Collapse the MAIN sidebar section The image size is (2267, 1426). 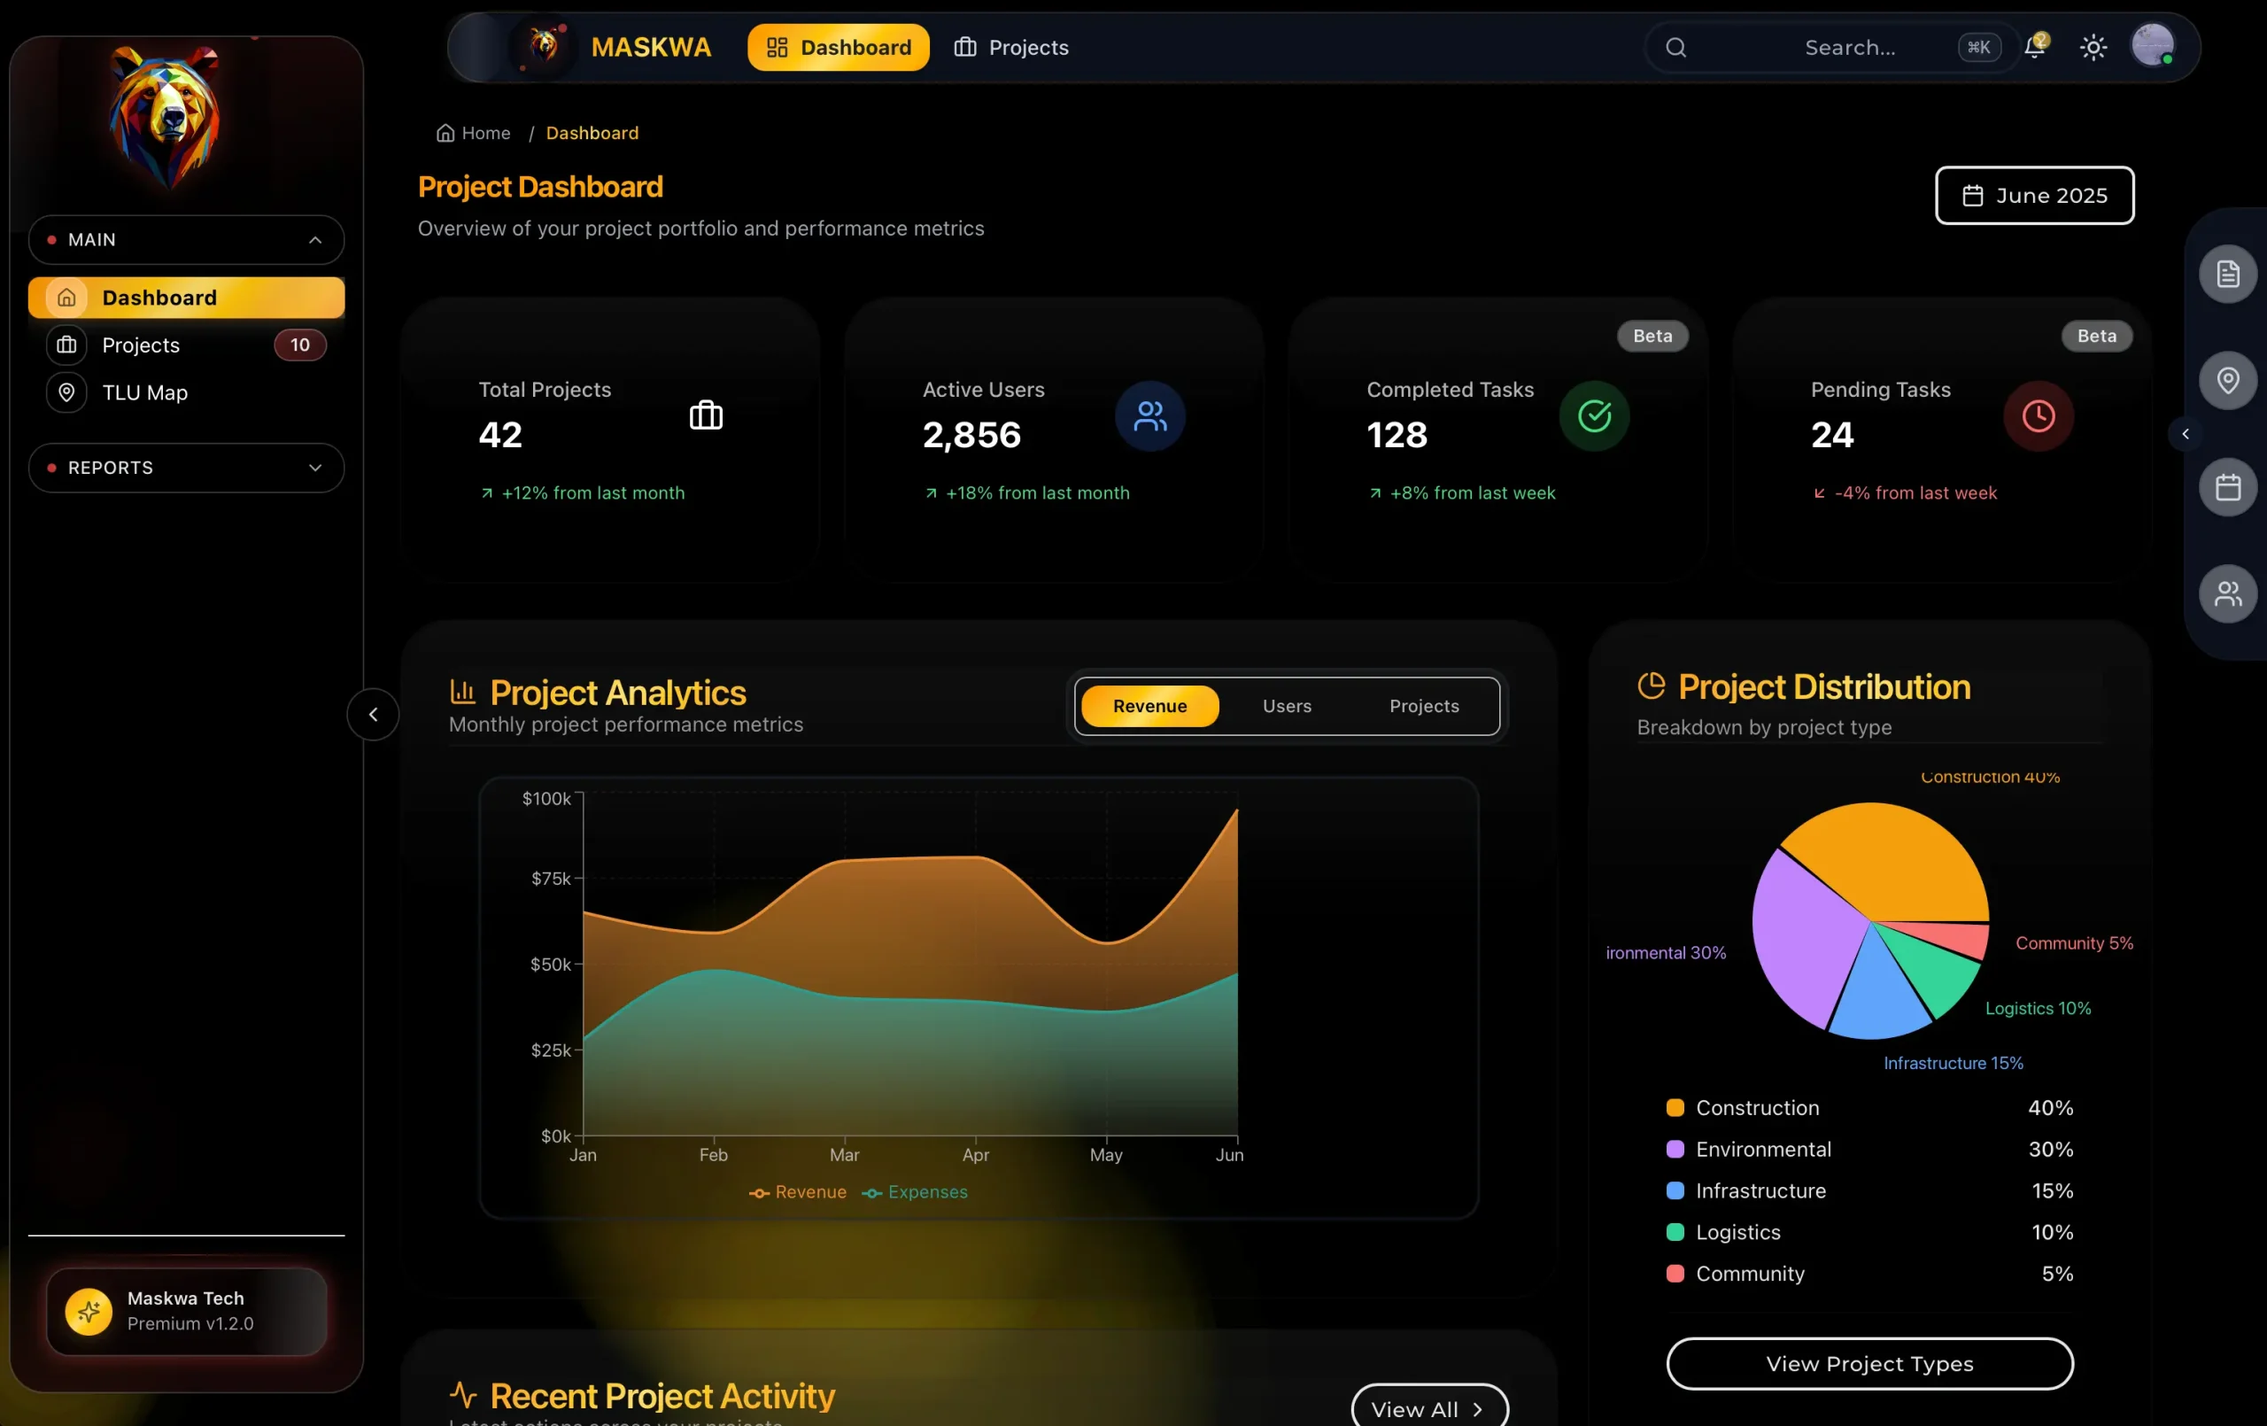(x=186, y=239)
